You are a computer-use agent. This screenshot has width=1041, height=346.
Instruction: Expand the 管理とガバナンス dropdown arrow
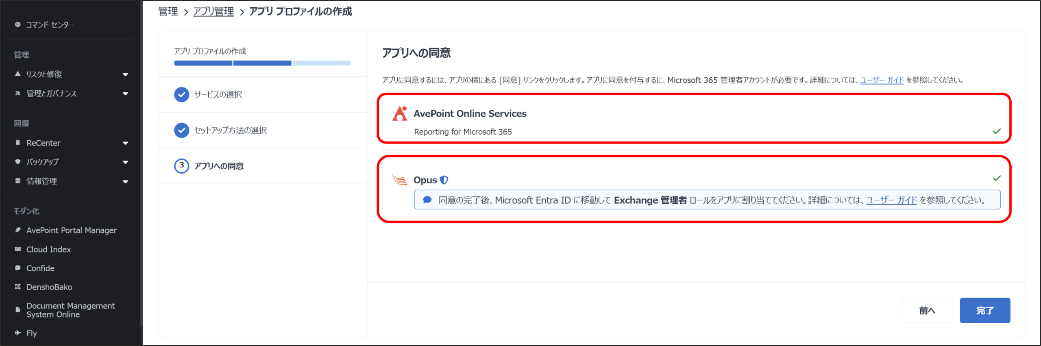click(x=125, y=94)
